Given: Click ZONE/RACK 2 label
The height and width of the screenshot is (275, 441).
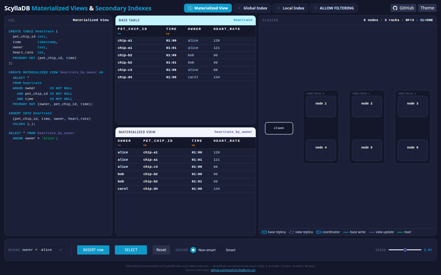Looking at the screenshot, I should 407,94.
